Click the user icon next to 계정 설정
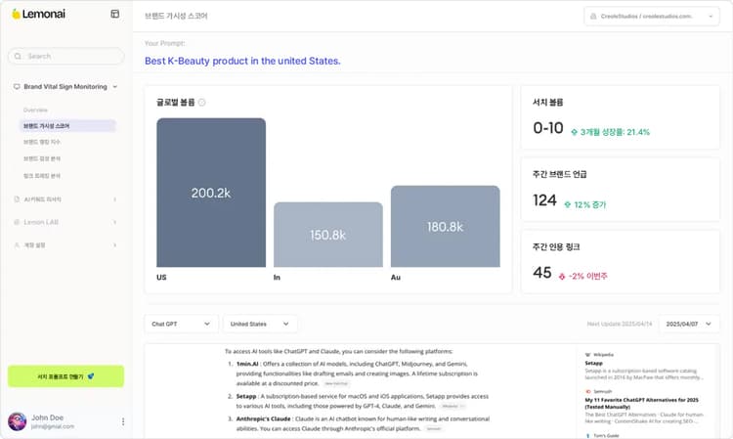The width and height of the screenshot is (733, 439). (x=17, y=245)
